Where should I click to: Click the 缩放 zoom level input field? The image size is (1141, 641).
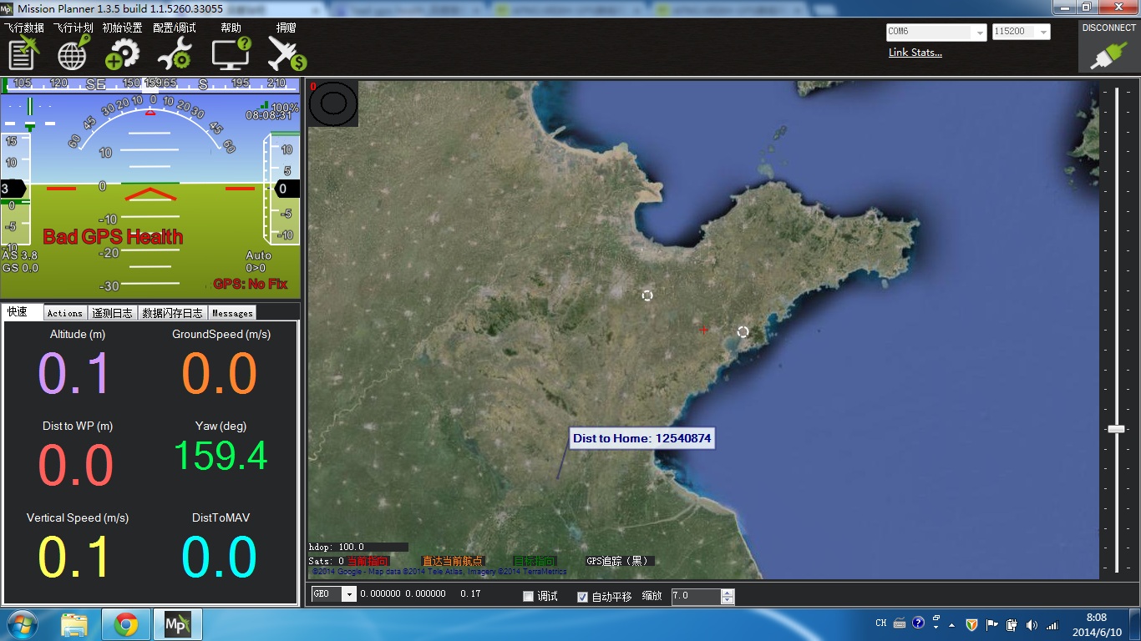pyautogui.click(x=695, y=596)
